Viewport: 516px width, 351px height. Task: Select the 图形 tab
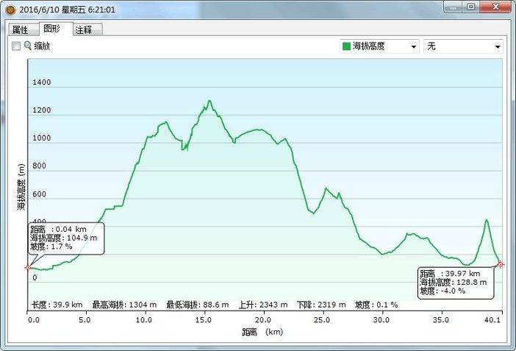tap(52, 29)
